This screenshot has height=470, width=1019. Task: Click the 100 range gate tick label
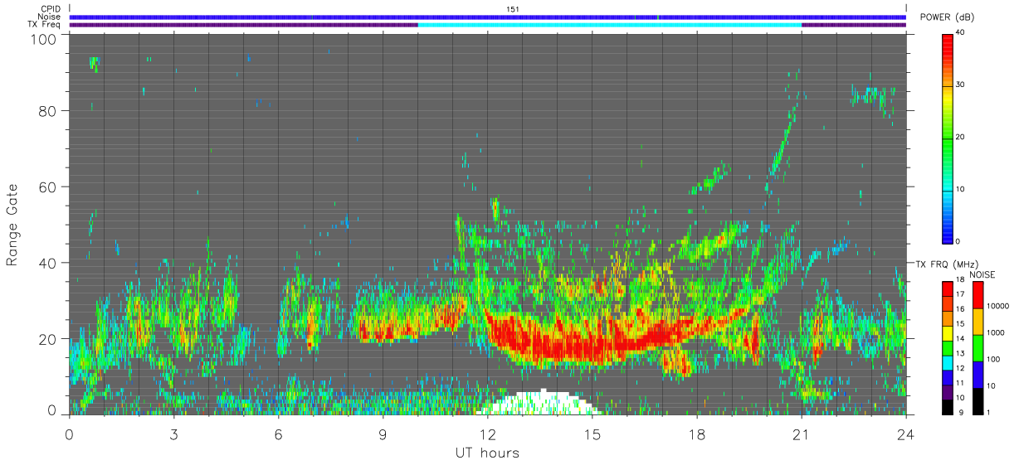point(42,39)
